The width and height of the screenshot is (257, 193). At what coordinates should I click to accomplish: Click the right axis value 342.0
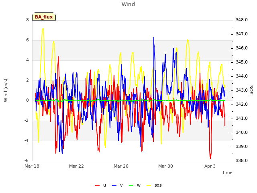(x=242, y=105)
